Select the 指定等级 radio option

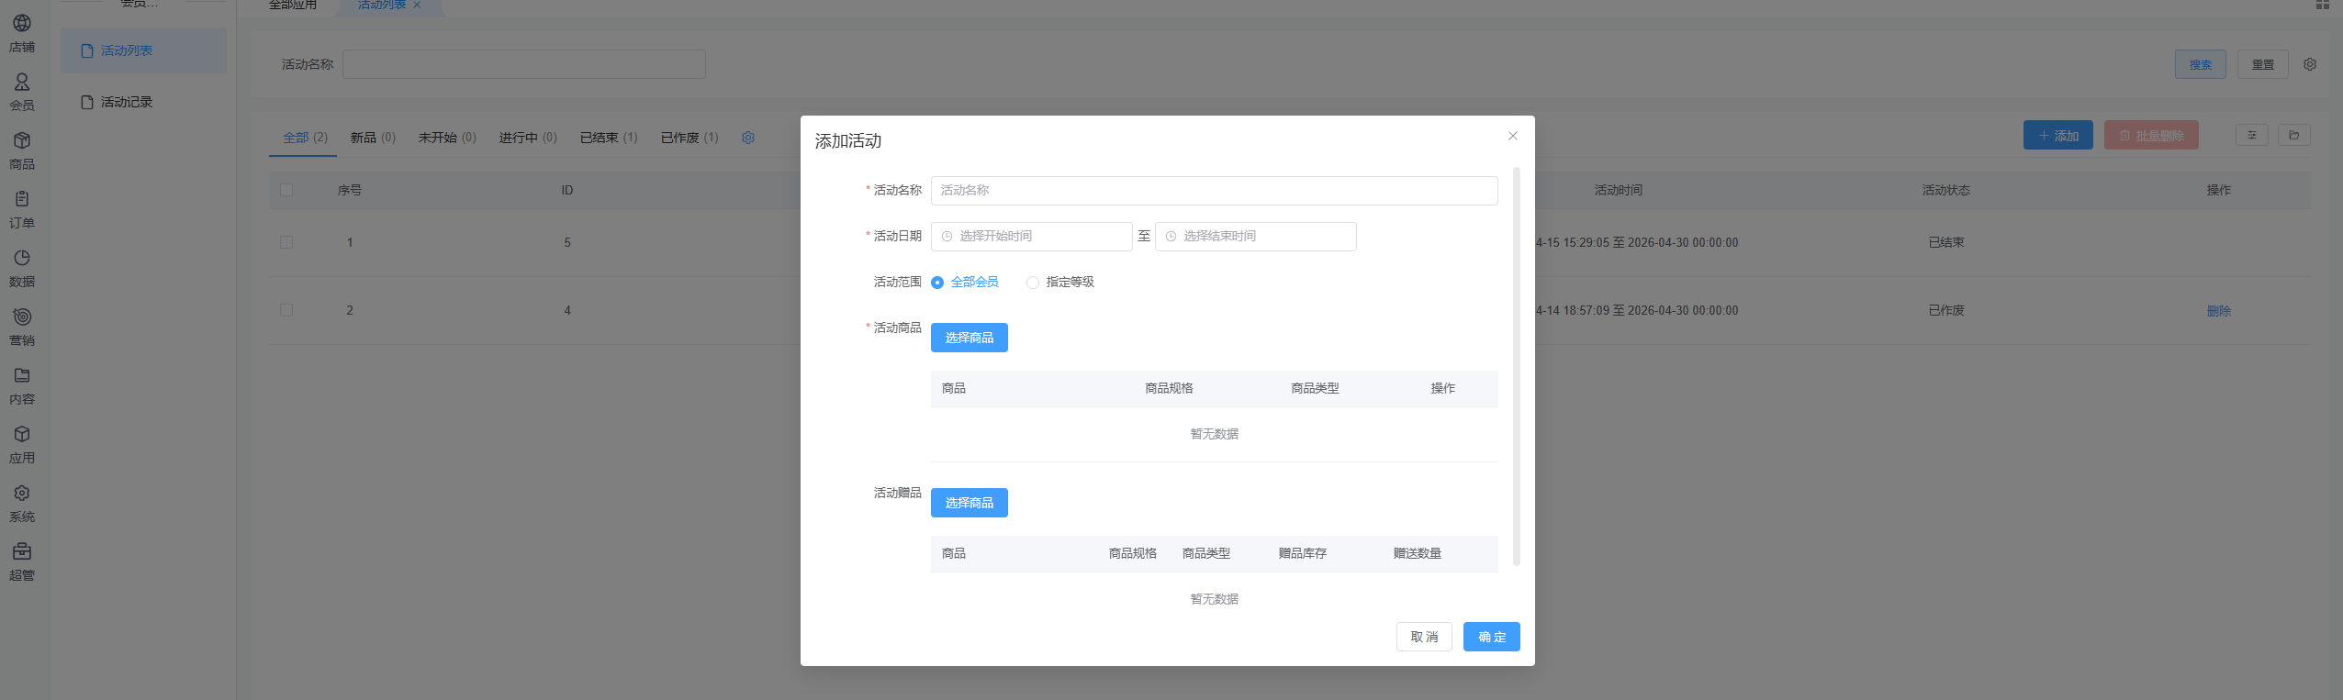pyautogui.click(x=1060, y=283)
